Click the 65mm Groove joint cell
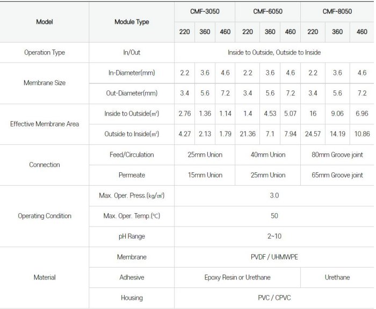The height and width of the screenshot is (309, 376). point(337,175)
